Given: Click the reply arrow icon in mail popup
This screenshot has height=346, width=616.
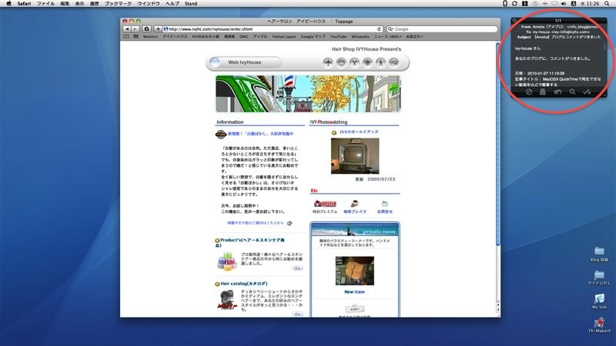Looking at the screenshot, I should 555,91.
